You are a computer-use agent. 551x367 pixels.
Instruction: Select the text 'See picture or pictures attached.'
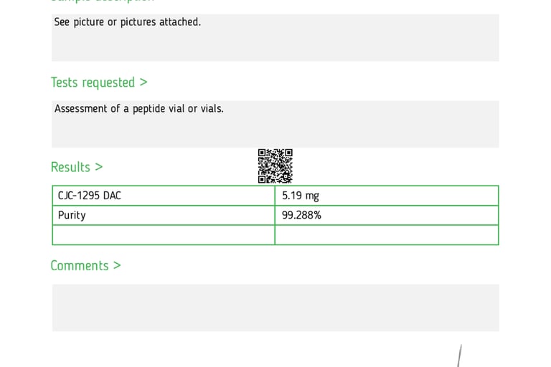point(127,22)
